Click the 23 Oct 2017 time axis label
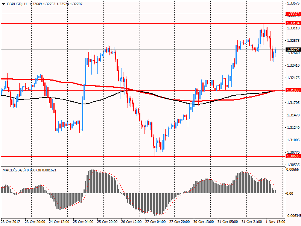This screenshot has width=301, height=226. click(x=11, y=222)
